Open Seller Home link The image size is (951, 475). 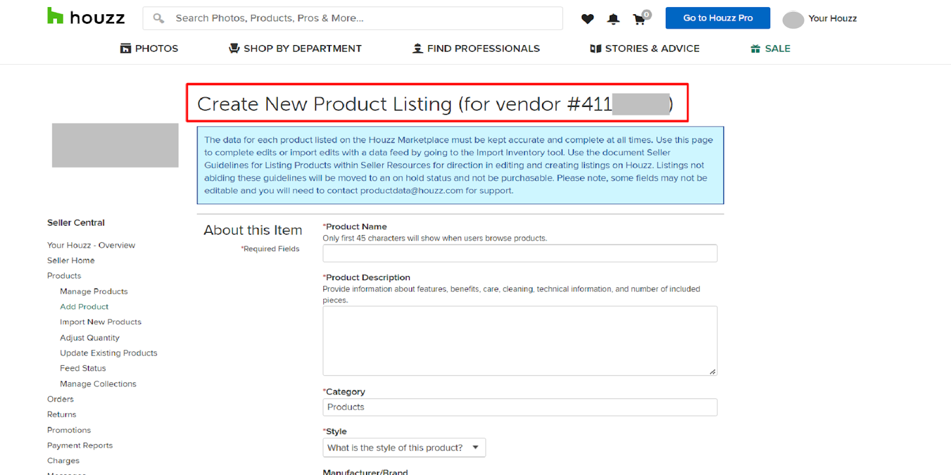coord(71,261)
